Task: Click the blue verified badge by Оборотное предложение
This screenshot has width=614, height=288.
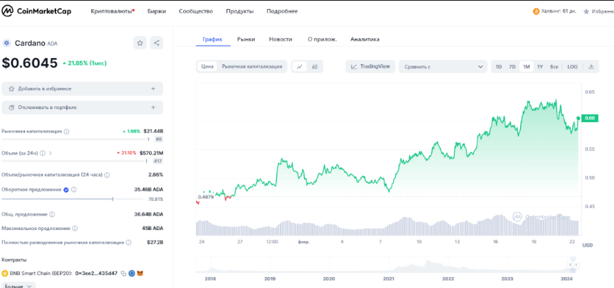Action: point(66,190)
